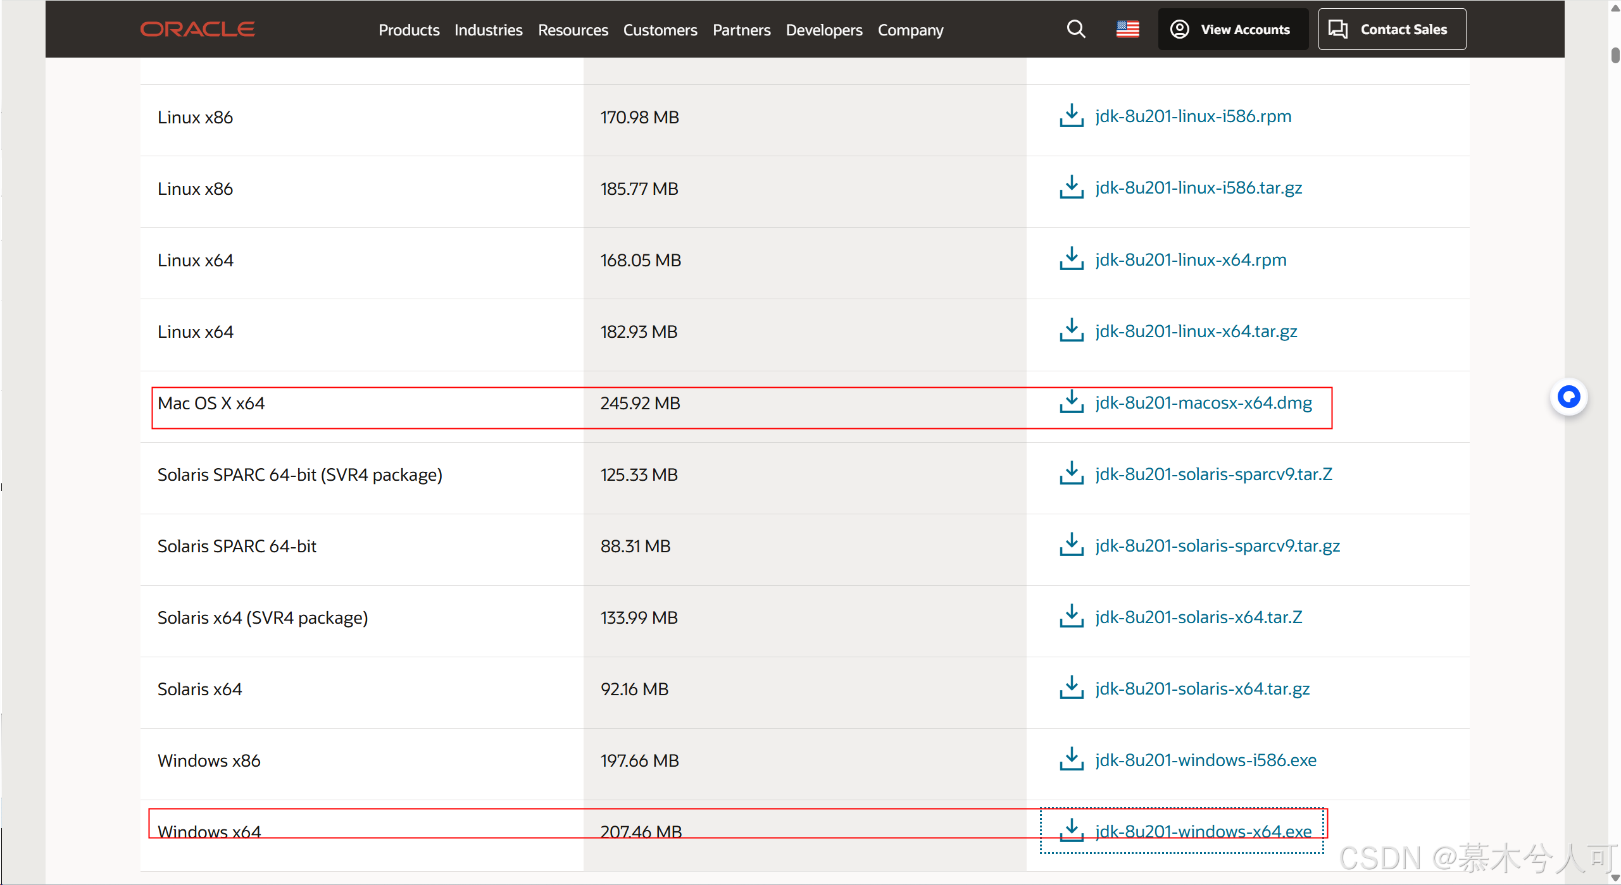1621x885 pixels.
Task: Click download icon for jdk-8u201-solaris-sparcv9.tar.Z
Action: [x=1072, y=474]
